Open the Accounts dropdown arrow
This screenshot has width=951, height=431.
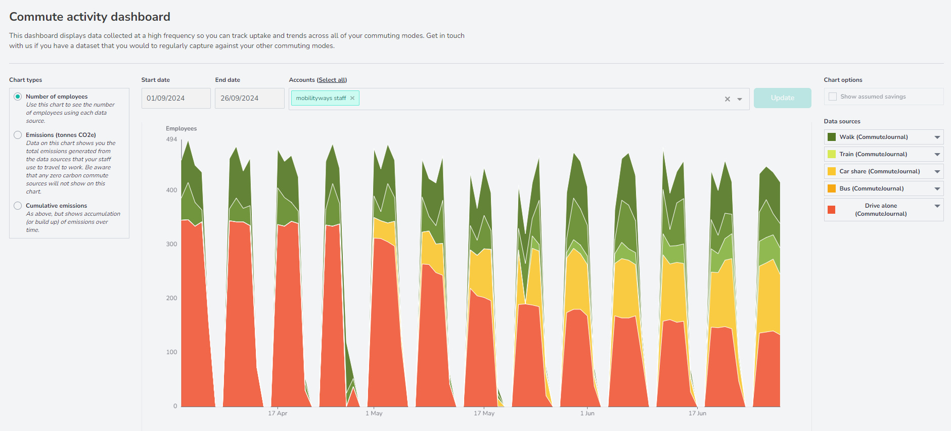click(x=740, y=99)
